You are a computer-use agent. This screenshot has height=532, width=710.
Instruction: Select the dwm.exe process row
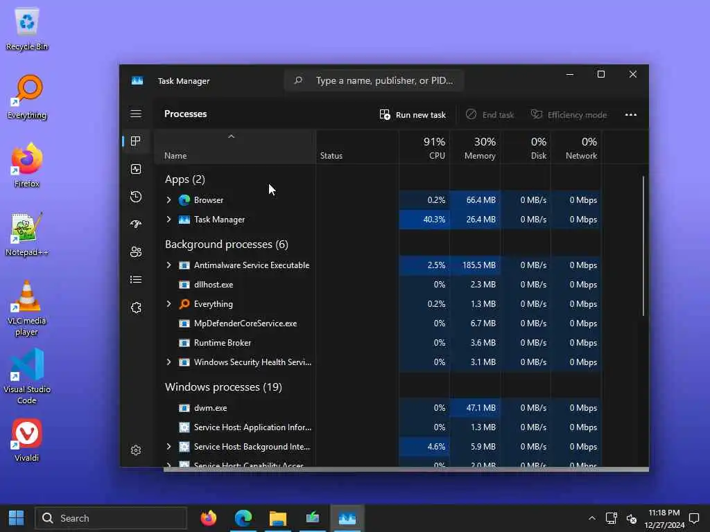[x=379, y=408]
